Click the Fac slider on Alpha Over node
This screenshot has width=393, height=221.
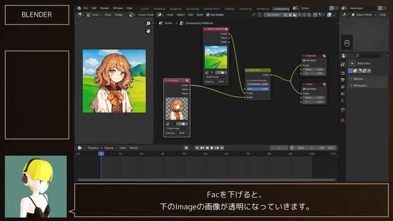(258, 89)
